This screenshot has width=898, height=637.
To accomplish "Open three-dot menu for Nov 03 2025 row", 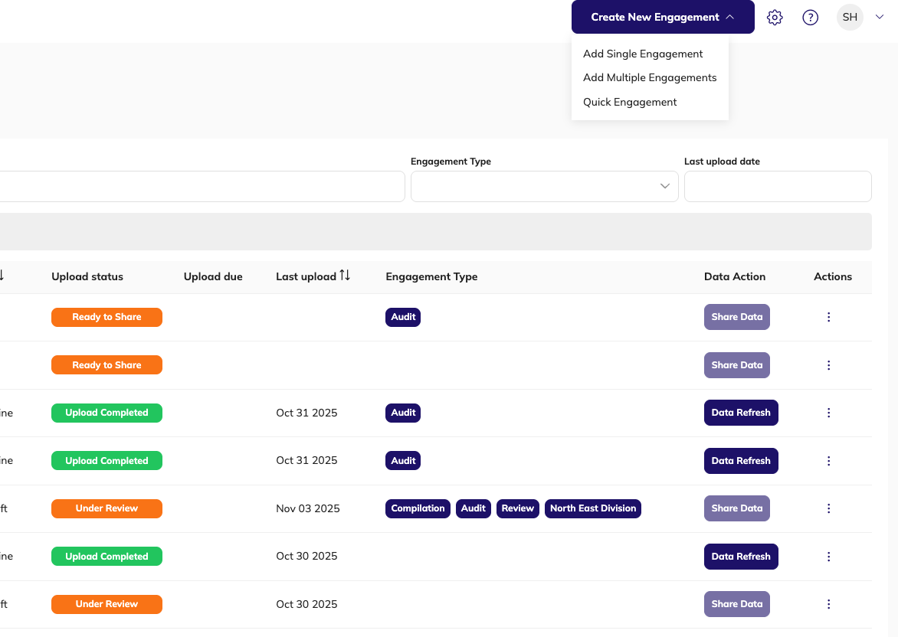I will 828,508.
